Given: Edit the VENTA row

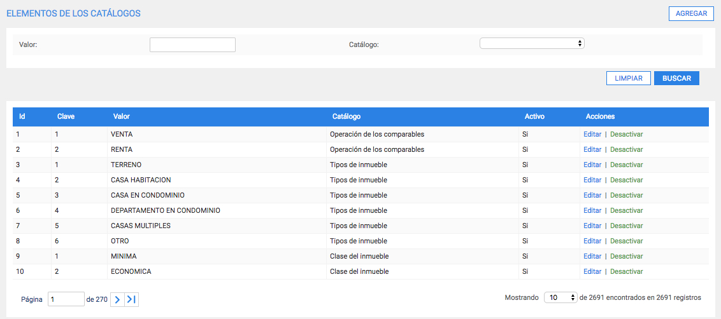Looking at the screenshot, I should pyautogui.click(x=592, y=135).
